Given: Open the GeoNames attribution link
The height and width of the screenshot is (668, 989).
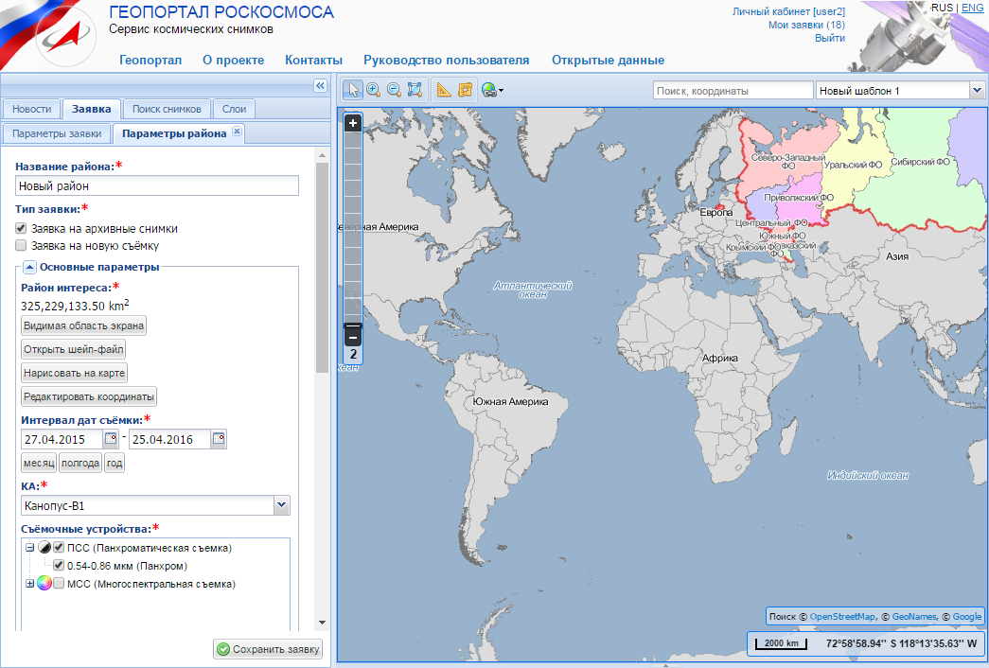Looking at the screenshot, I should (x=914, y=616).
